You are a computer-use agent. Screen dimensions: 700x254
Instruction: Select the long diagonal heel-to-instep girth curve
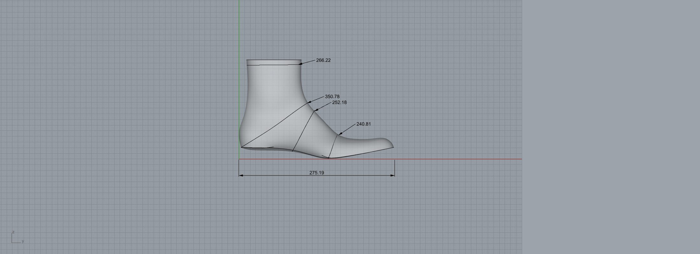pyautogui.click(x=274, y=126)
